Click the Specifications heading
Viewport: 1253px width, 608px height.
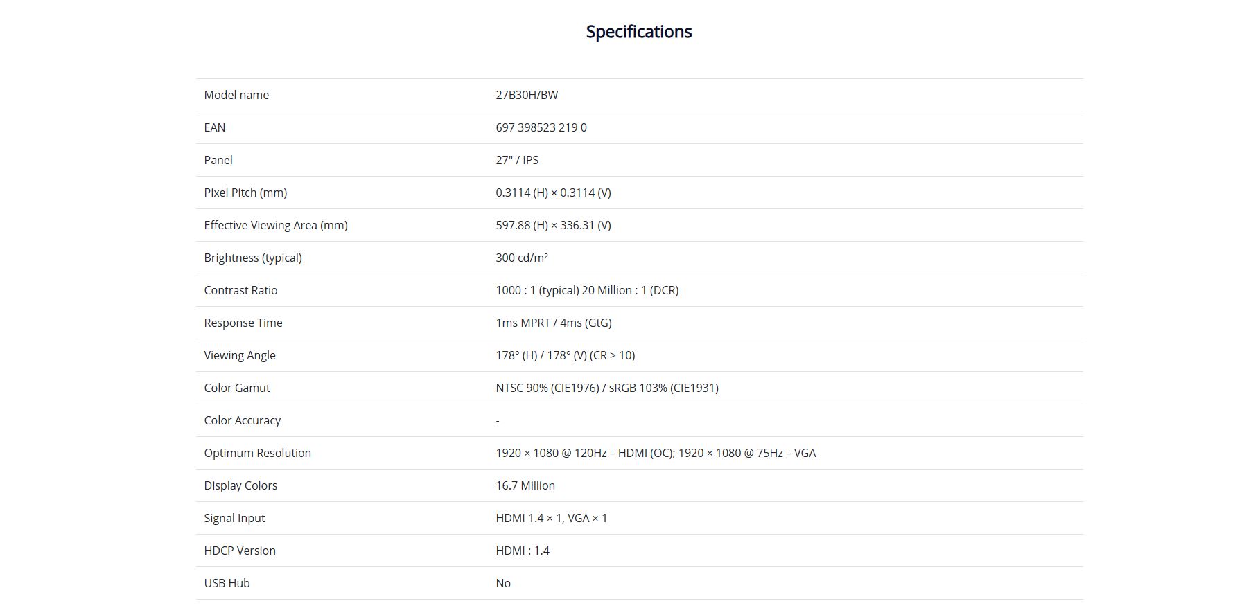point(639,32)
